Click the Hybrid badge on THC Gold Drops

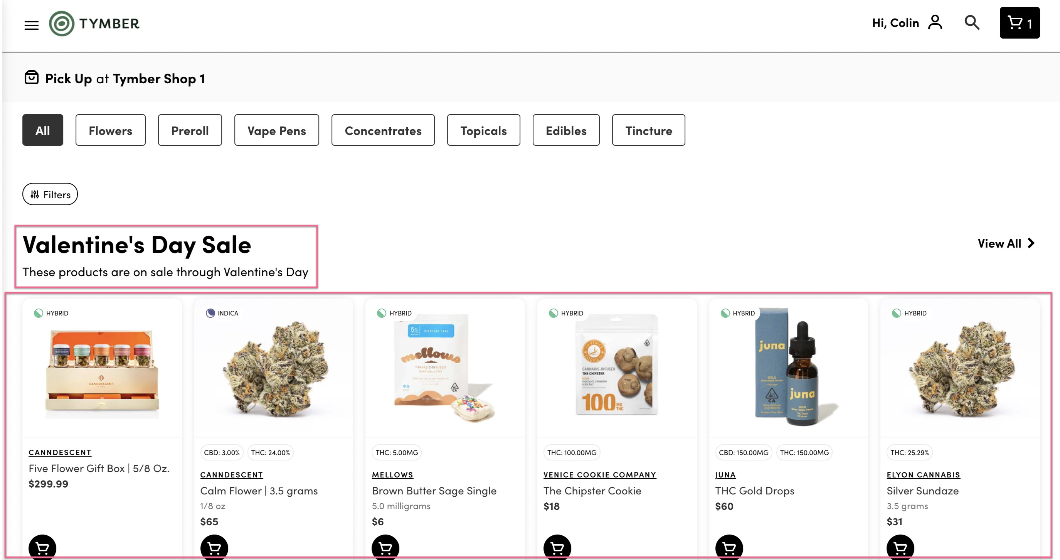click(737, 313)
